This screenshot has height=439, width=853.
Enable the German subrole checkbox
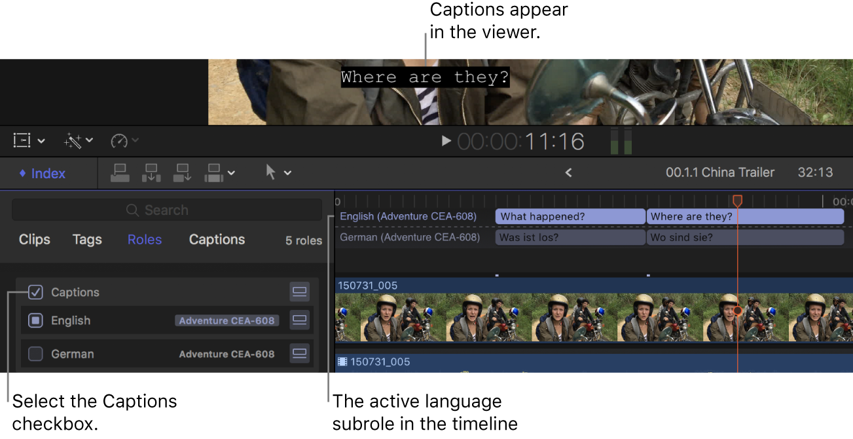pos(35,353)
